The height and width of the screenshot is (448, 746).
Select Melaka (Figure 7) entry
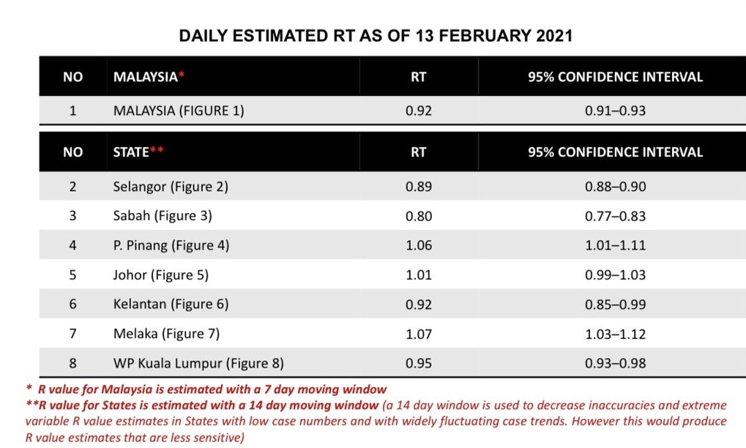pyautogui.click(x=166, y=334)
